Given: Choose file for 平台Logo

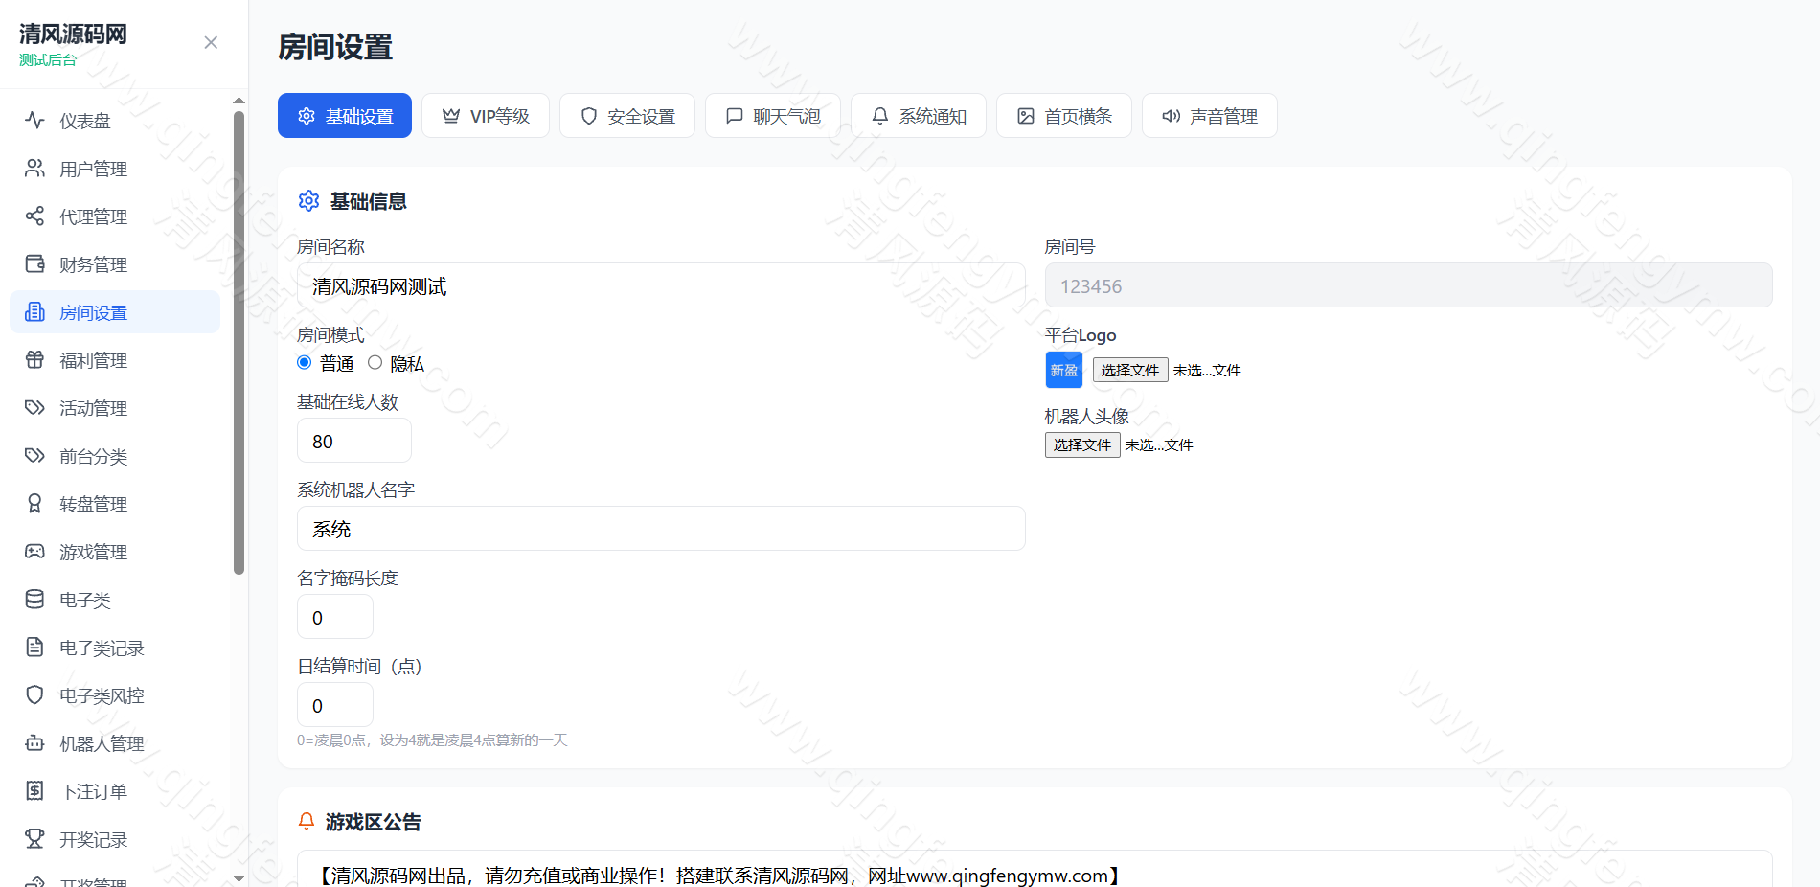Looking at the screenshot, I should (1130, 371).
